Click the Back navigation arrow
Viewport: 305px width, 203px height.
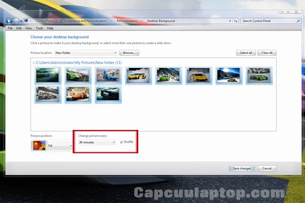coord(9,21)
